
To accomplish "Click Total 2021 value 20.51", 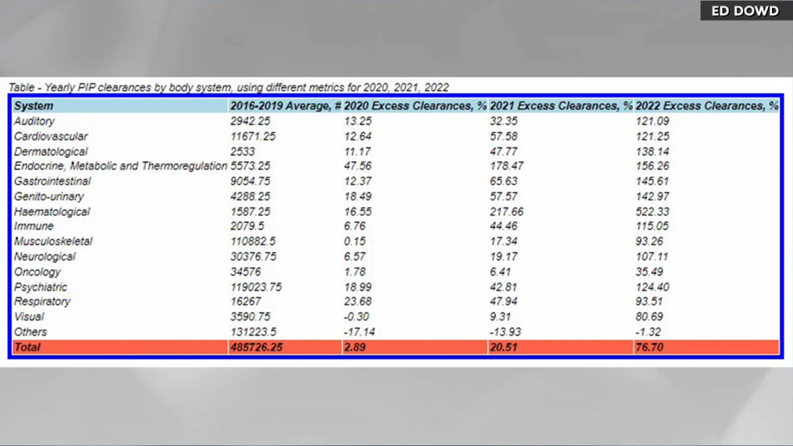I will tap(504, 347).
